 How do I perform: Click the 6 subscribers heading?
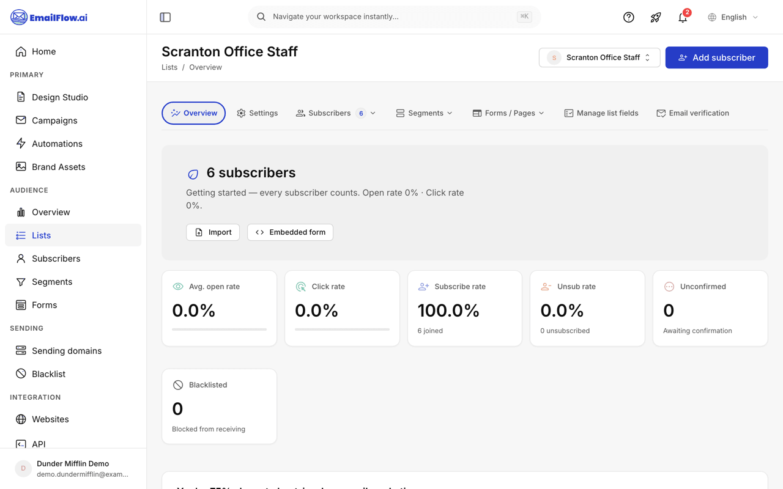(x=251, y=173)
